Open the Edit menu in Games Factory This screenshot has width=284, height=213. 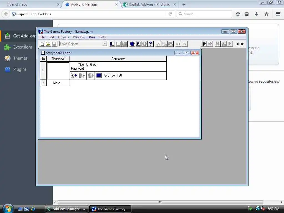coord(51,37)
